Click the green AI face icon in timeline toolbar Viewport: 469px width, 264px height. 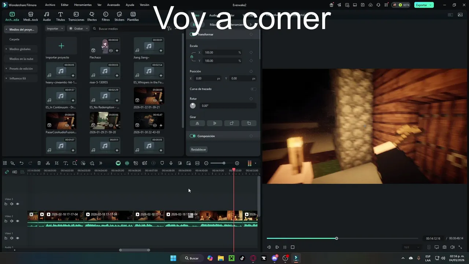coord(118,163)
